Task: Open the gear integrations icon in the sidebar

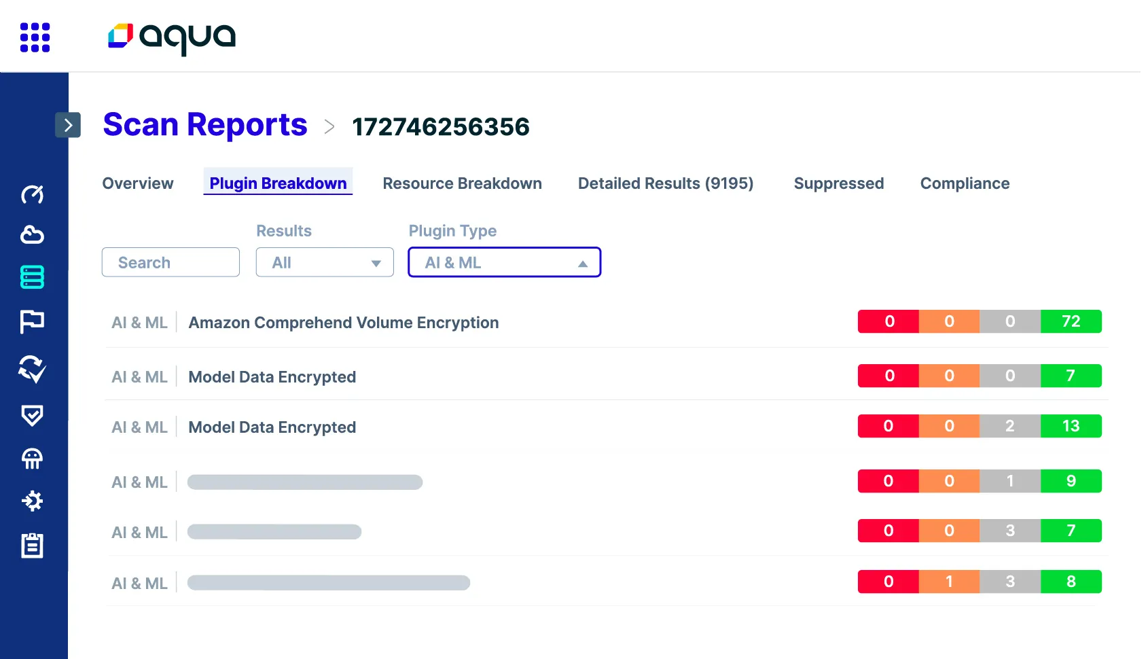Action: tap(32, 501)
